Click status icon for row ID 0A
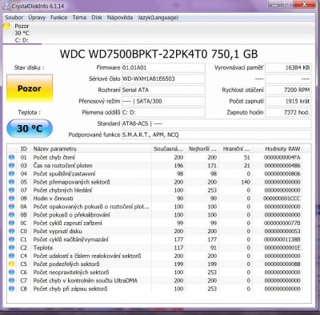 [11, 207]
